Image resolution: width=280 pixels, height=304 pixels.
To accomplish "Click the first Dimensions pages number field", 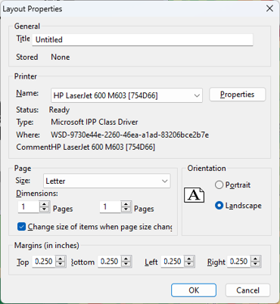I will click(x=29, y=207).
